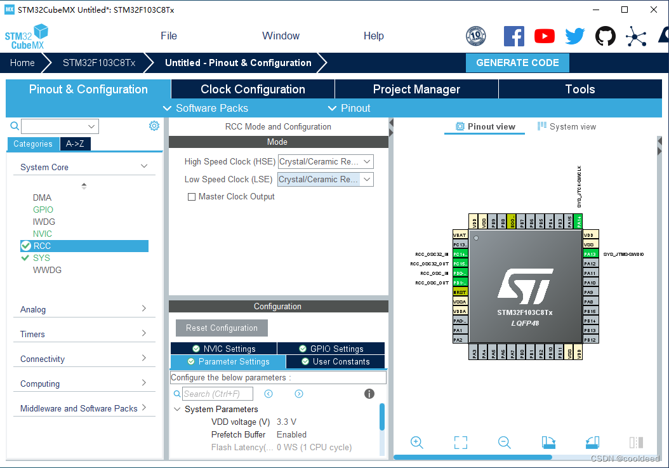Select GPIO in System Core list
The image size is (669, 468).
(x=43, y=210)
